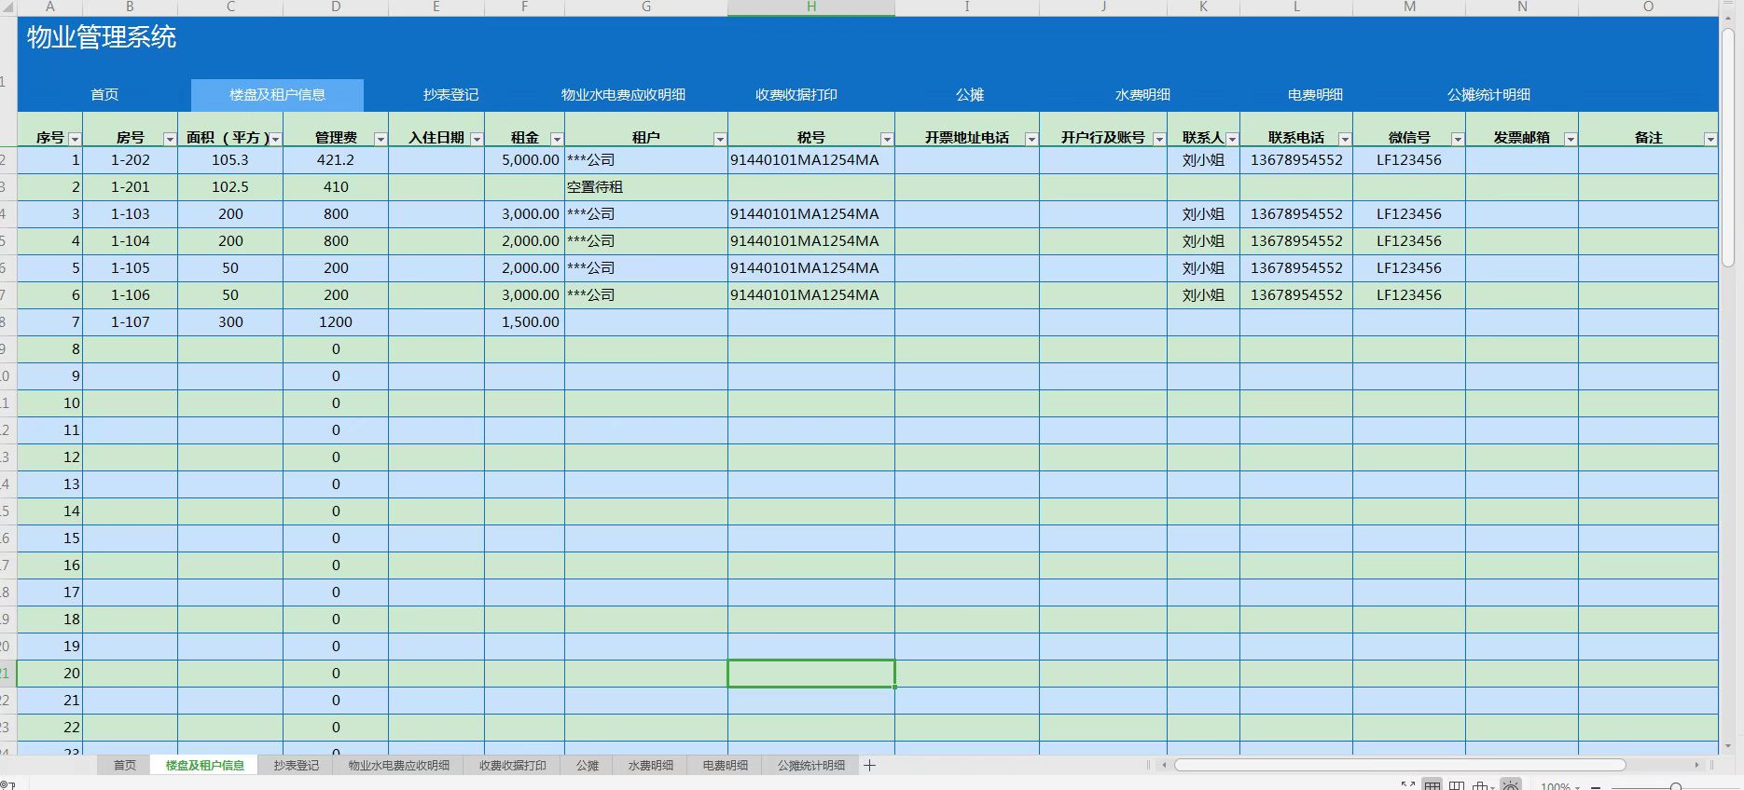Click 收费收据打印 navigation button in blue header
1744x790 pixels.
tap(796, 95)
